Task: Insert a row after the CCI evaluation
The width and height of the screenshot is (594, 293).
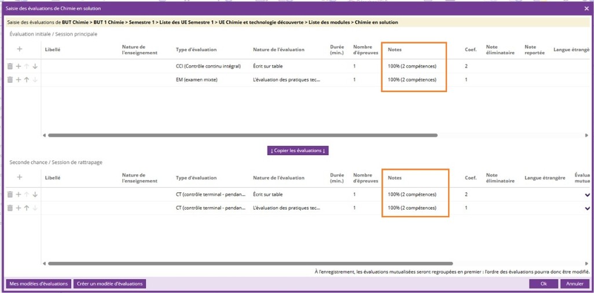Action: coord(18,67)
